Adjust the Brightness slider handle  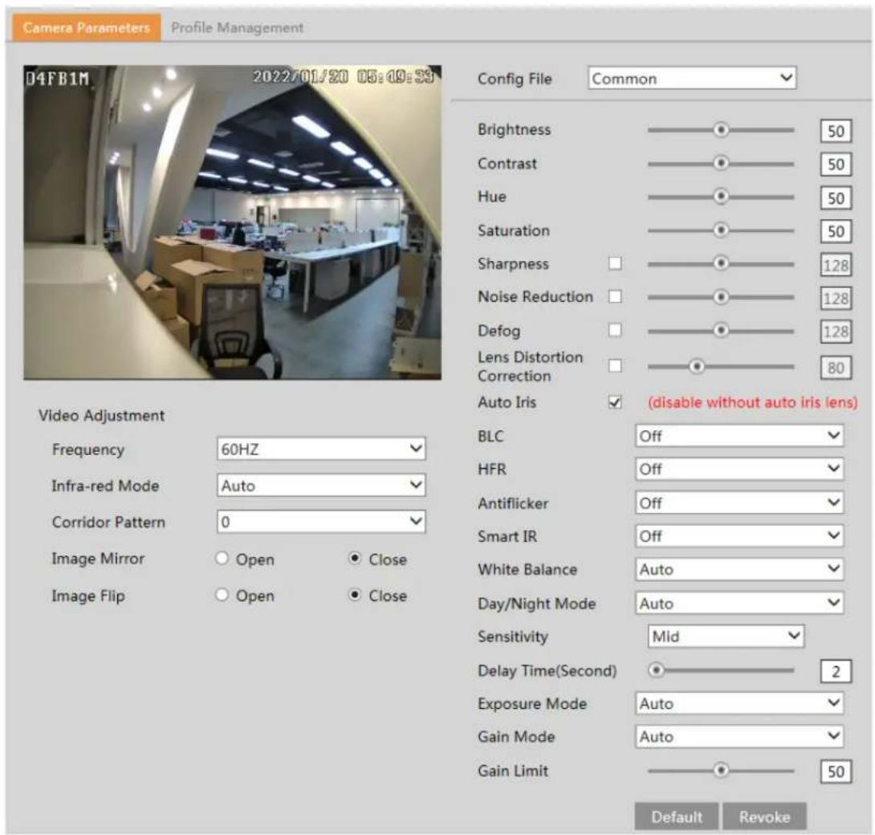coord(721,130)
